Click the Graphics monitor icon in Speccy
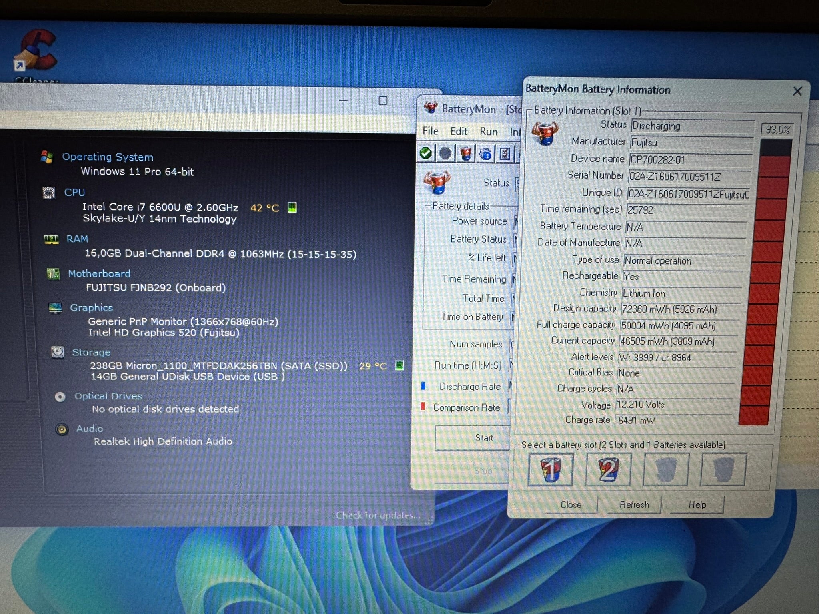The width and height of the screenshot is (819, 614). click(x=55, y=308)
